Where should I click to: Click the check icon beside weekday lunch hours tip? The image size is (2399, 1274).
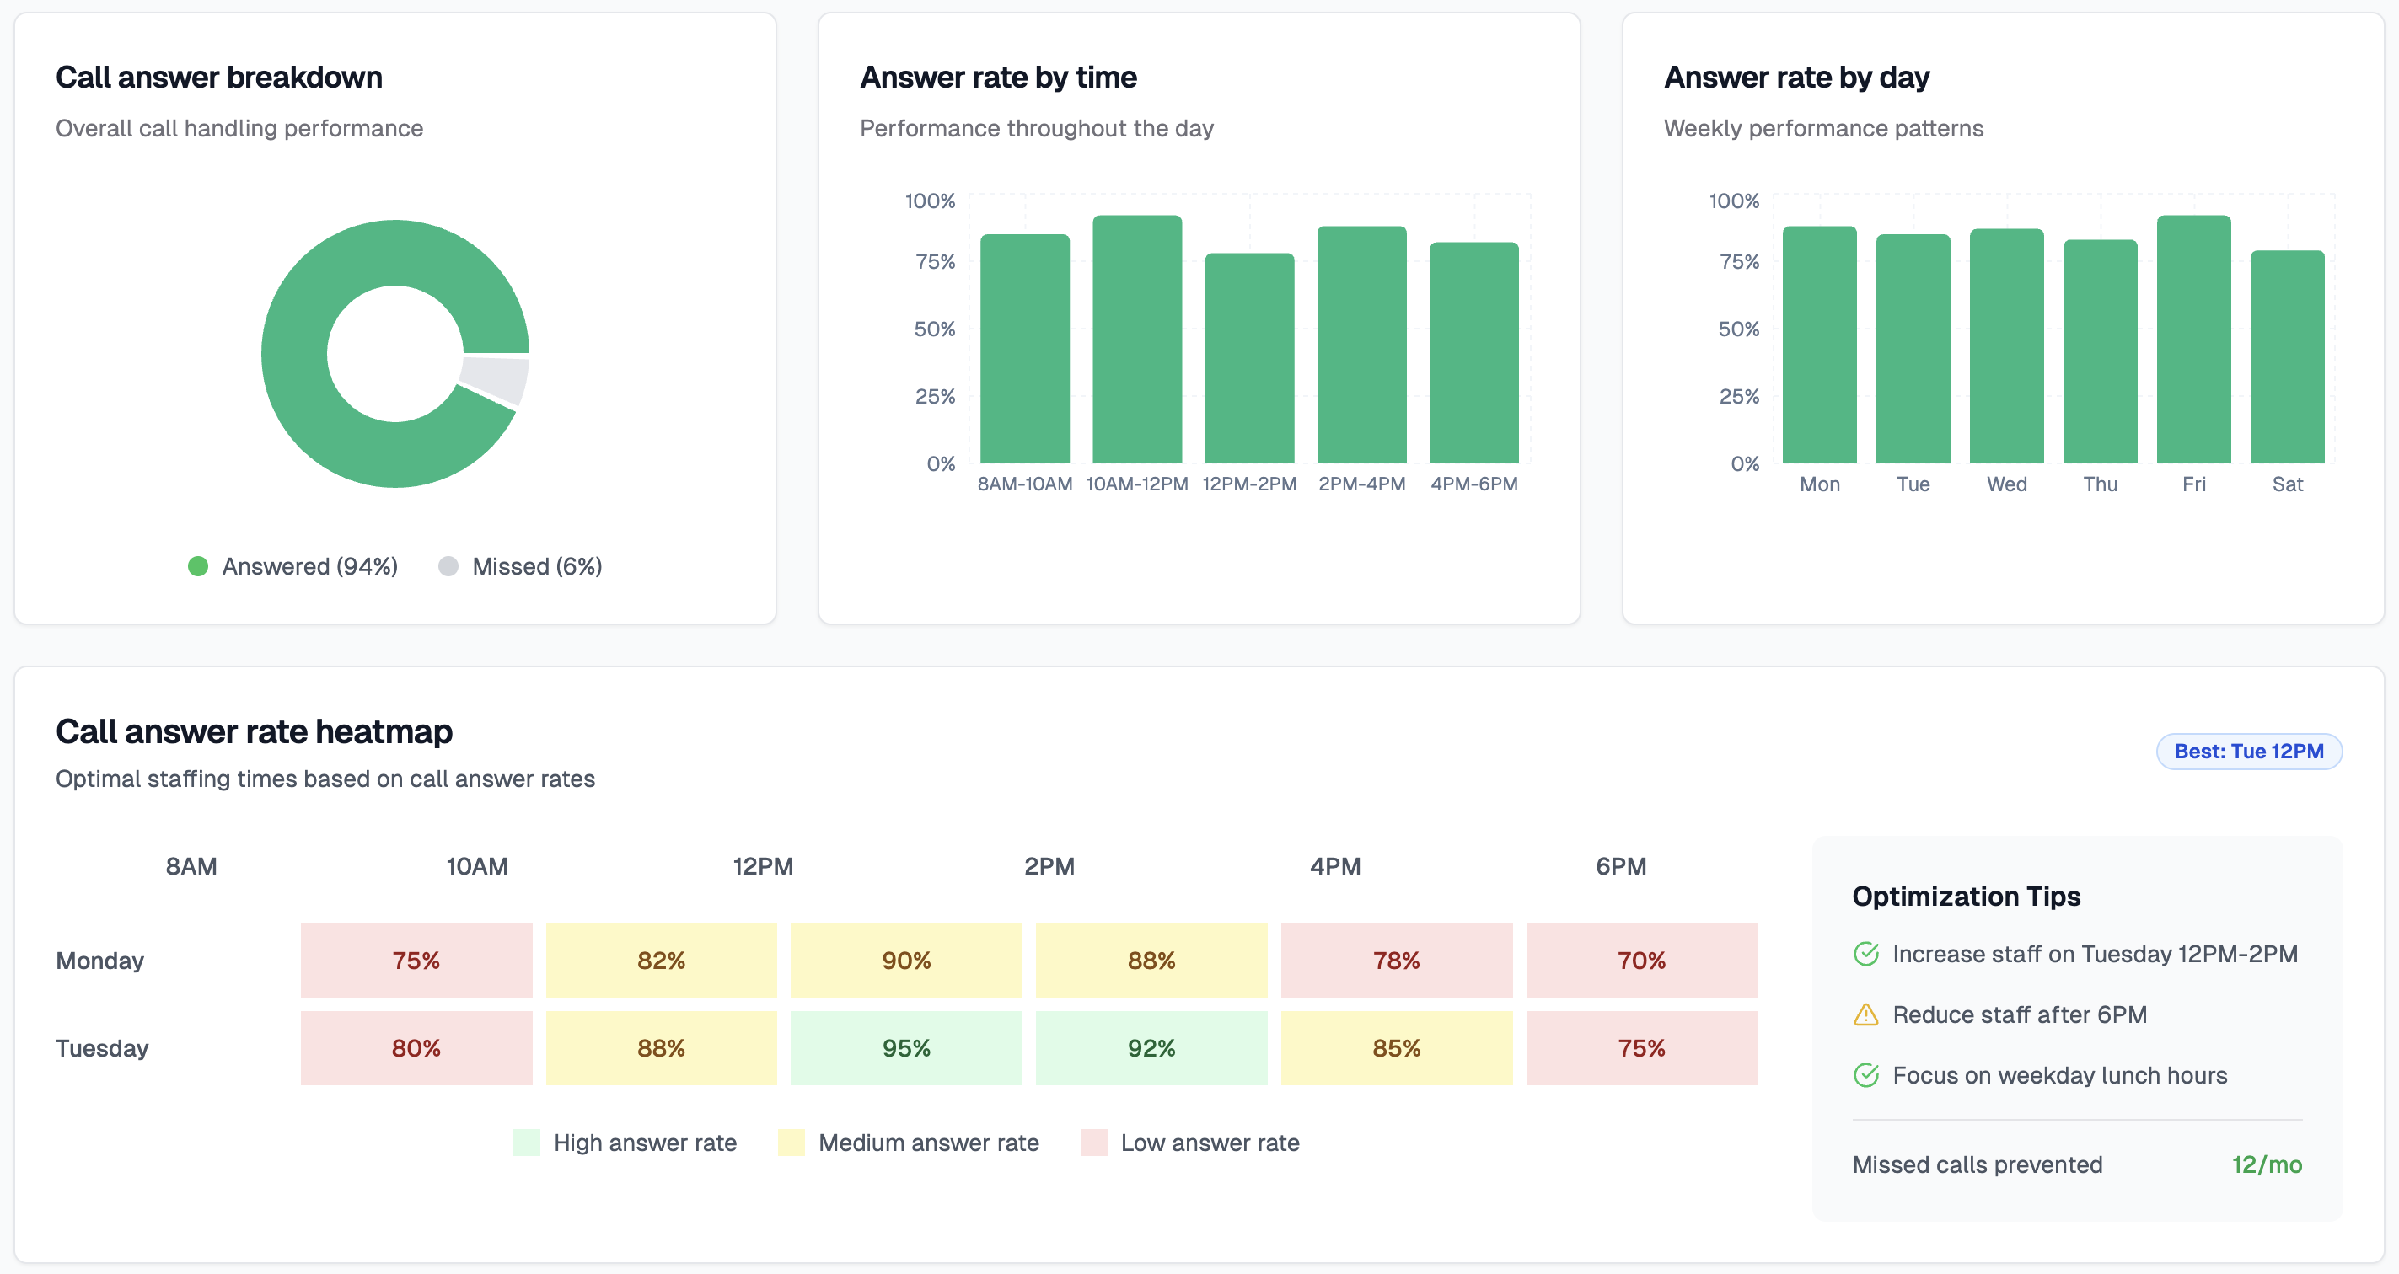(x=1865, y=1076)
